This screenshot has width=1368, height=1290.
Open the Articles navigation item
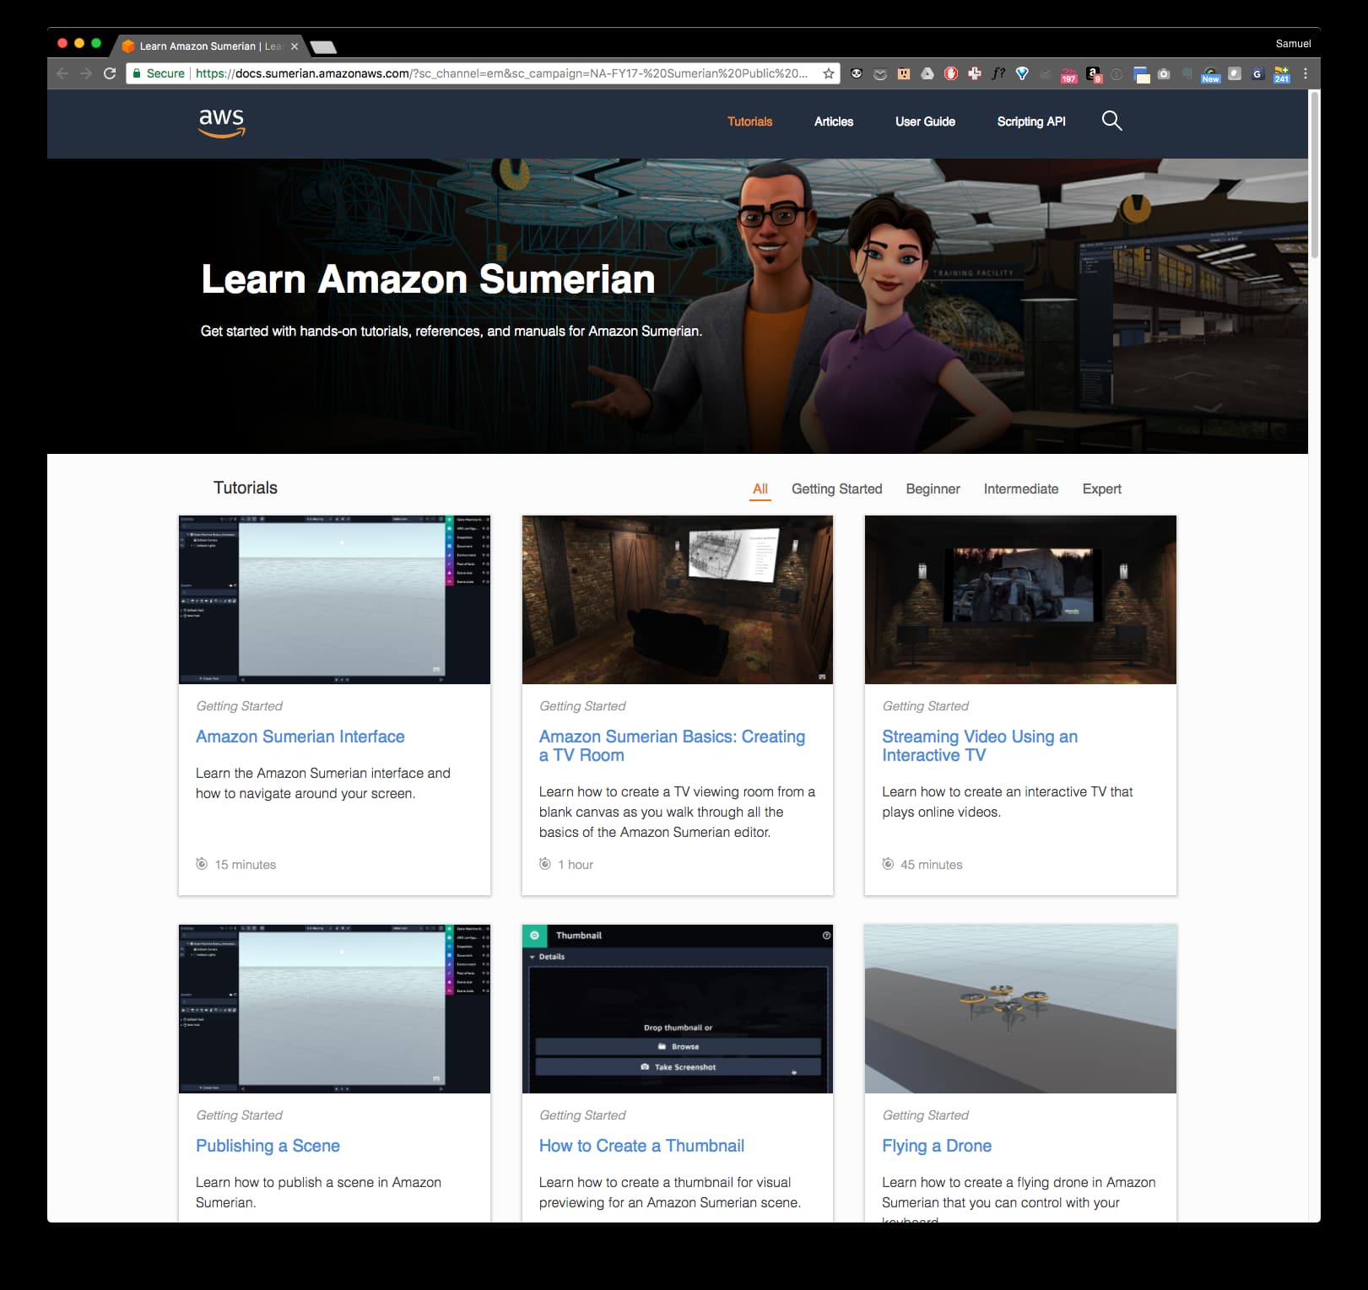pyautogui.click(x=833, y=121)
